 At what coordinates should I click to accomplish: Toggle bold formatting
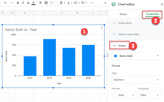pos(18,3)
